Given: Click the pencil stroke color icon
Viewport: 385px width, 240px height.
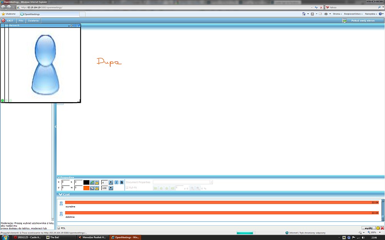Looking at the screenshot, I should (92, 182).
